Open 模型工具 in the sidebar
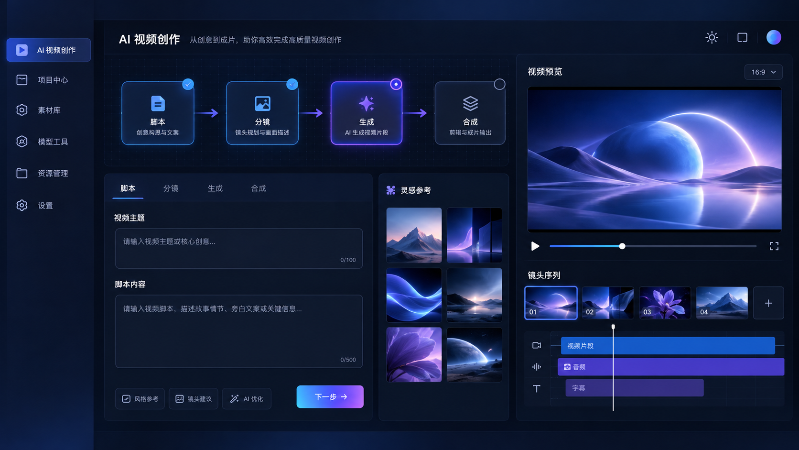The image size is (799, 450). click(49, 142)
